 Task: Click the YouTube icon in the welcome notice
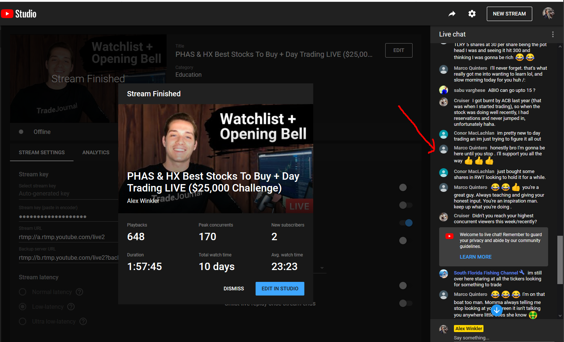[449, 236]
